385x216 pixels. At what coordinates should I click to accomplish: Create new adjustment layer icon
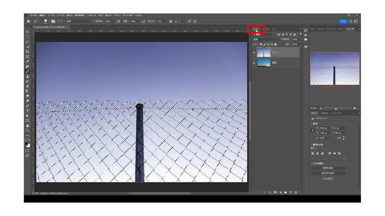click(x=281, y=192)
